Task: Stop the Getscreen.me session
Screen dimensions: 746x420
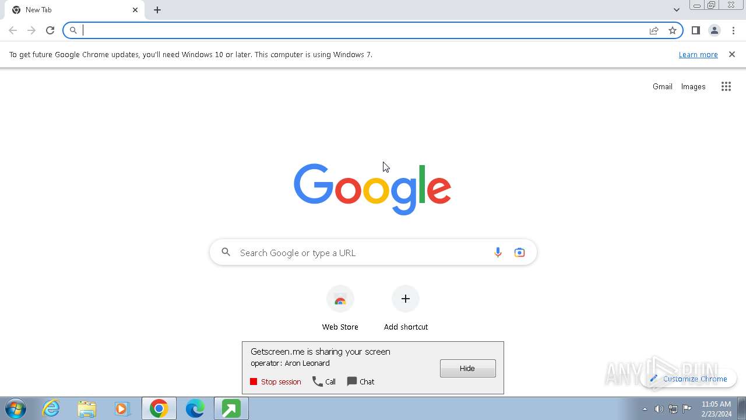Action: [276, 381]
